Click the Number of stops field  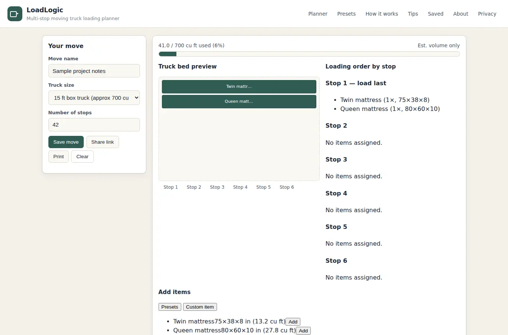[94, 125]
